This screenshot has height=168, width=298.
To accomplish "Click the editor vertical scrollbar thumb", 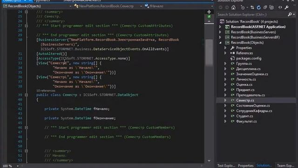I will pyautogui.click(x=209, y=52).
